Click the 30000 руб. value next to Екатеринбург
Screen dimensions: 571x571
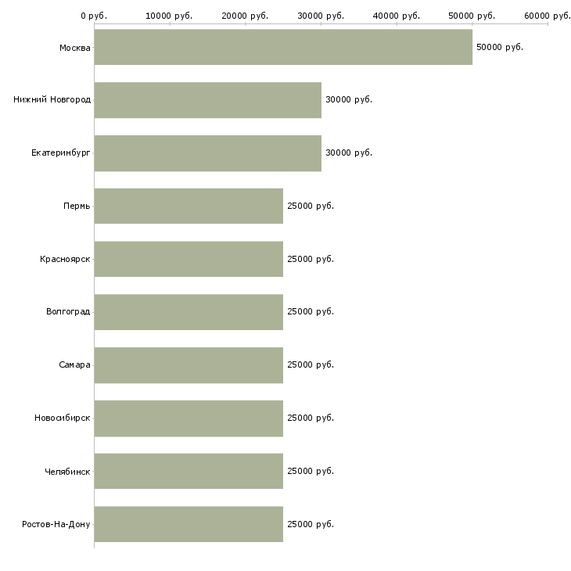(x=349, y=153)
